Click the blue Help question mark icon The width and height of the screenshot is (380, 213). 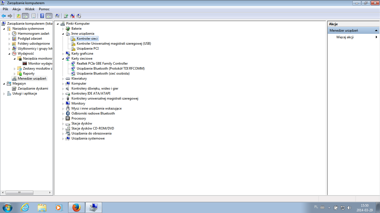click(42, 16)
